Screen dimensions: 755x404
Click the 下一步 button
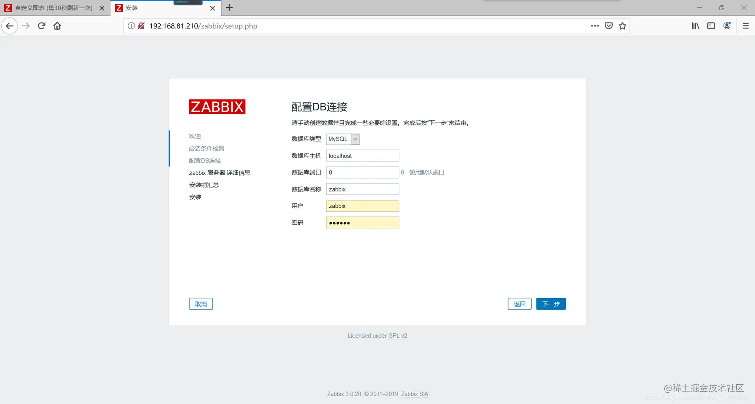[551, 304]
